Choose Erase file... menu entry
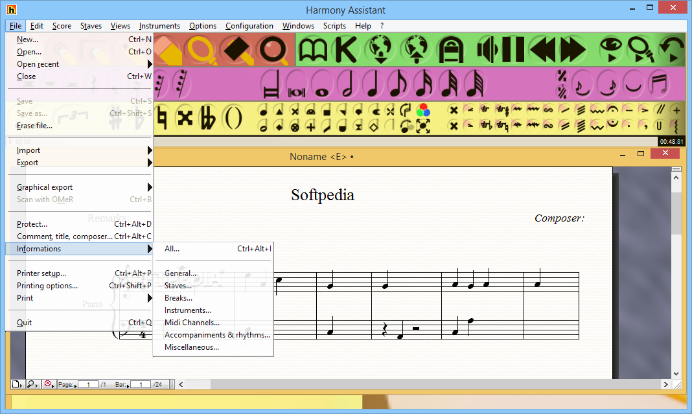Screen dimensions: 692x414 point(80,126)
